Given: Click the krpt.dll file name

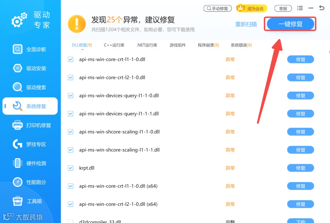Looking at the screenshot, I should pyautogui.click(x=87, y=168).
